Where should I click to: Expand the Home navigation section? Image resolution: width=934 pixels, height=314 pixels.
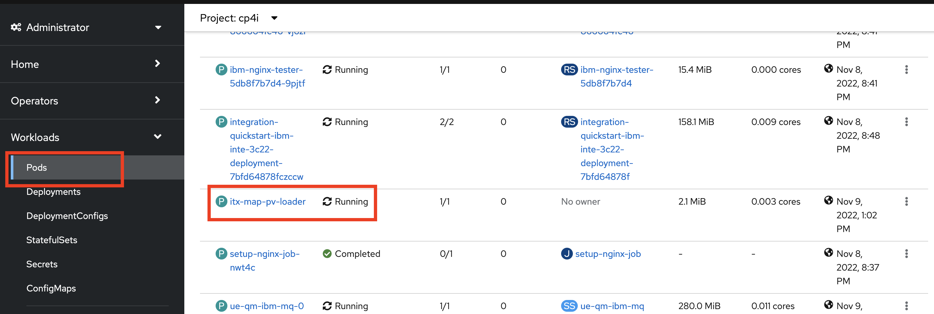86,64
